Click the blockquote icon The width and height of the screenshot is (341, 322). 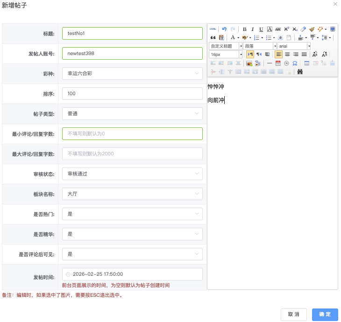(213, 37)
